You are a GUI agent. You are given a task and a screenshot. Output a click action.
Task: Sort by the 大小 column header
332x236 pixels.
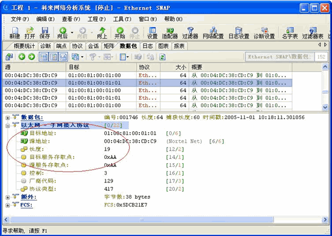(x=175, y=67)
